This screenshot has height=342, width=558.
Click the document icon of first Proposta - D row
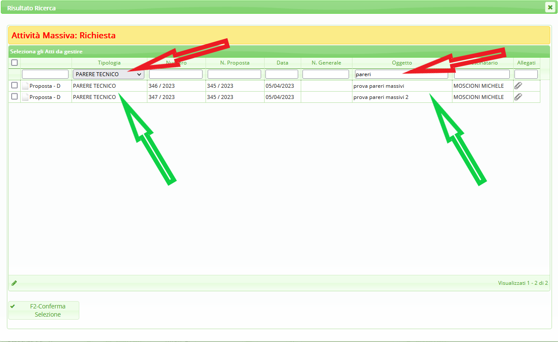[x=25, y=86]
